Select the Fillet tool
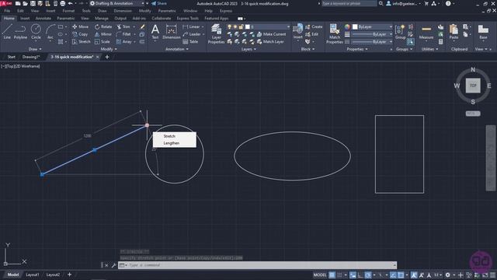The width and height of the screenshot is (497, 280). click(123, 34)
